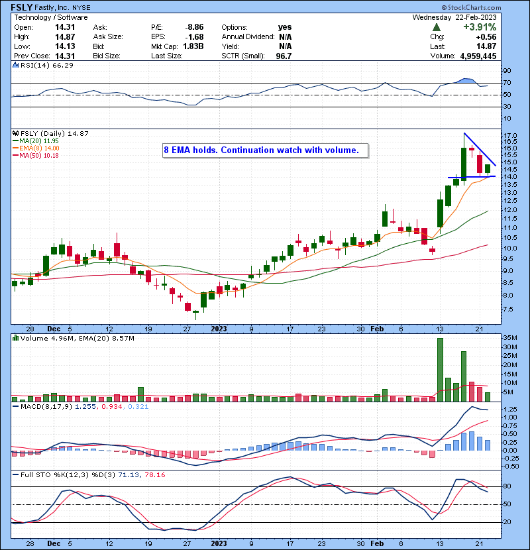Select the MA(20) 11.95 legend entry

35,141
